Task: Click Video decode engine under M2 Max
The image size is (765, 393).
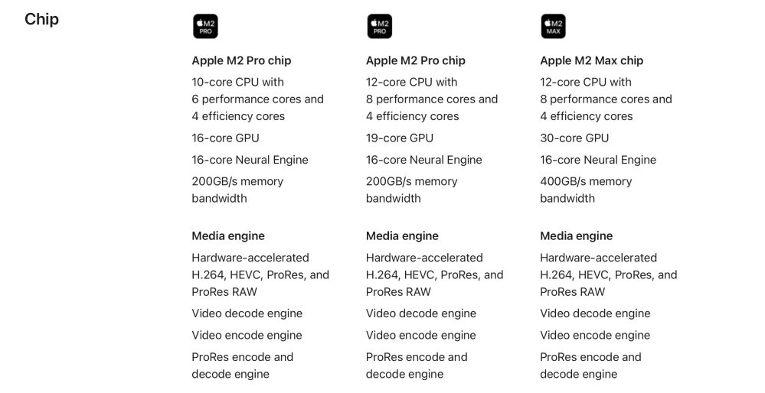Action: [595, 313]
